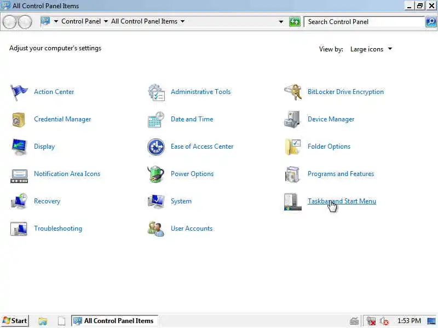Open the folder icon in taskbar quick launch
Image resolution: width=438 pixels, height=328 pixels.
point(43,321)
